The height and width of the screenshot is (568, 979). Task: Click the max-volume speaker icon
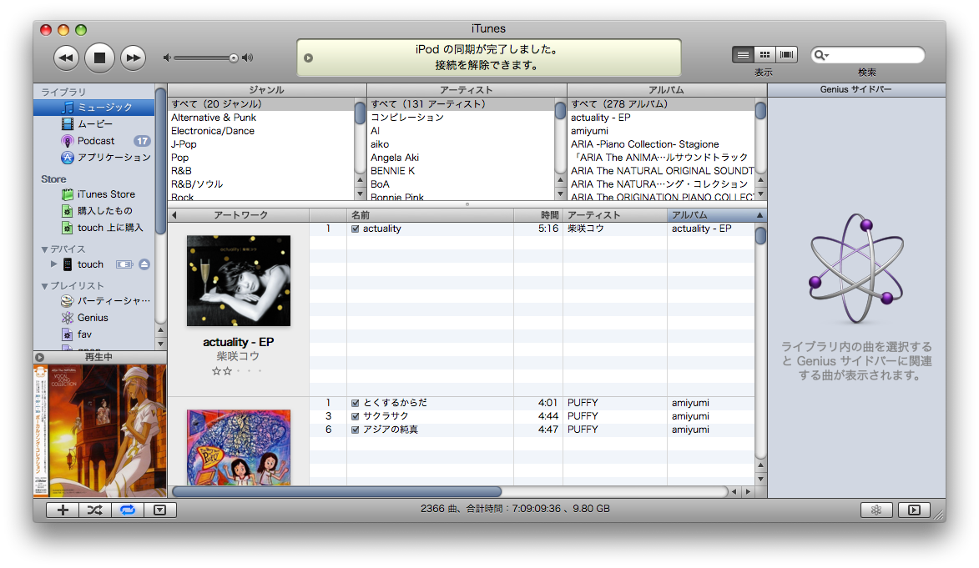click(x=248, y=58)
